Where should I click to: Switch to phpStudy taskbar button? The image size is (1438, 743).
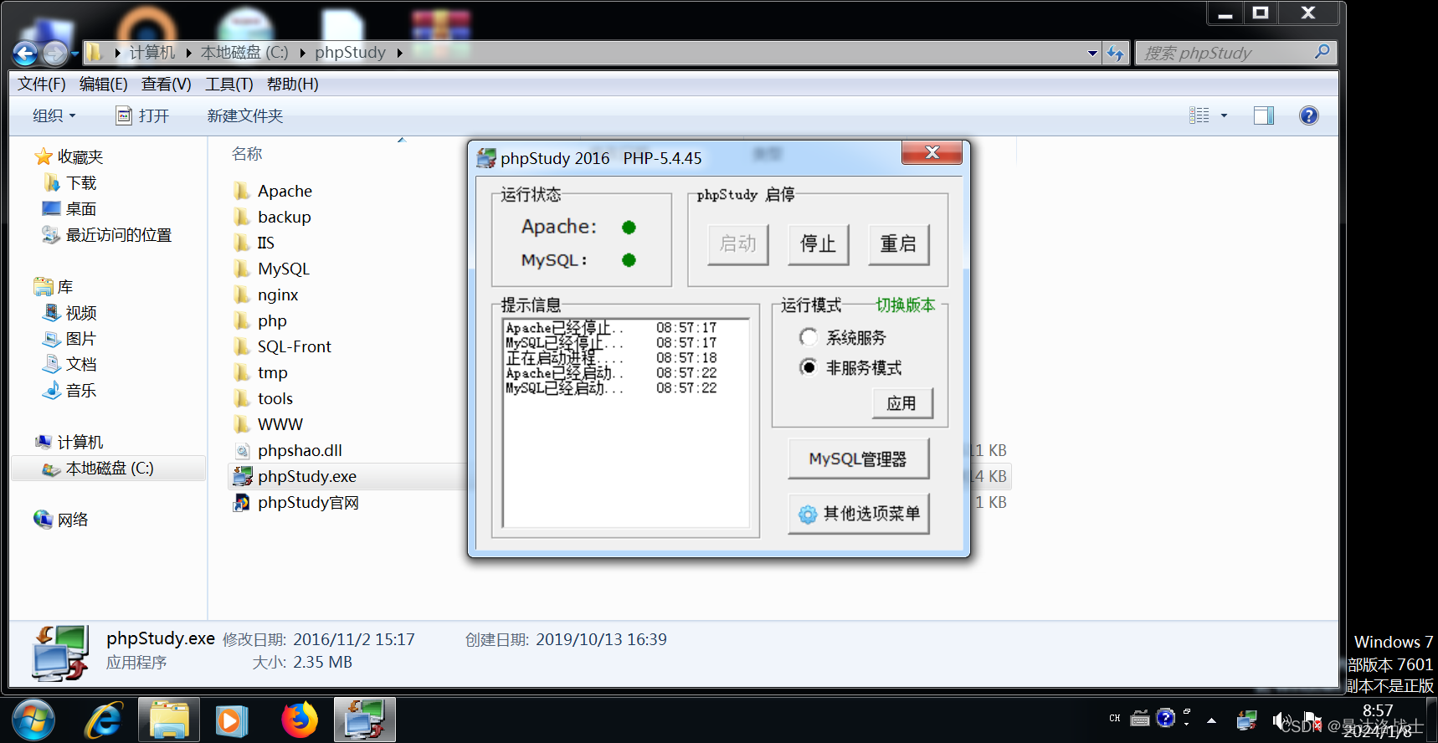coord(365,720)
